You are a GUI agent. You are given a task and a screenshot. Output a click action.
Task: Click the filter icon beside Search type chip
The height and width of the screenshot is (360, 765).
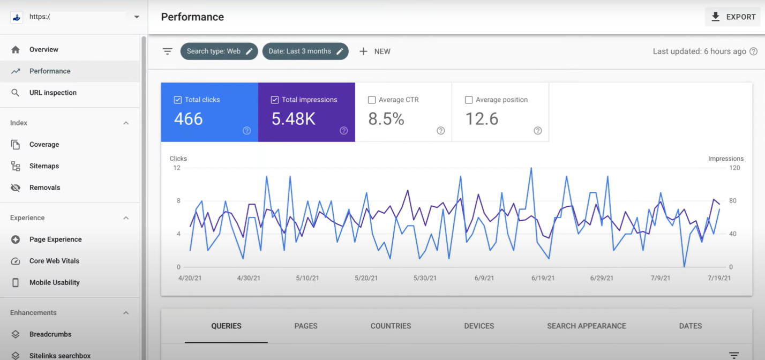[168, 51]
